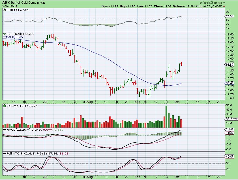Click the 0.099 MACD signal tag on right axis

click(229, 133)
